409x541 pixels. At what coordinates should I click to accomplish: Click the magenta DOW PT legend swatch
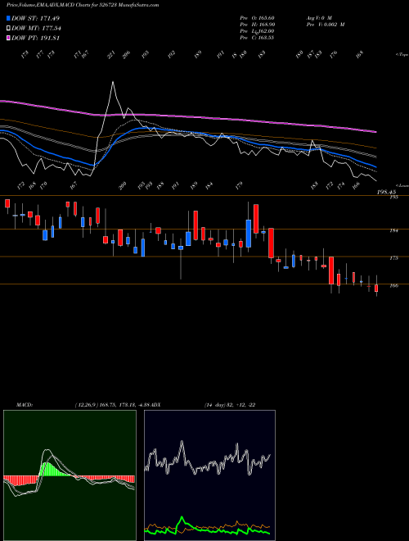8,38
